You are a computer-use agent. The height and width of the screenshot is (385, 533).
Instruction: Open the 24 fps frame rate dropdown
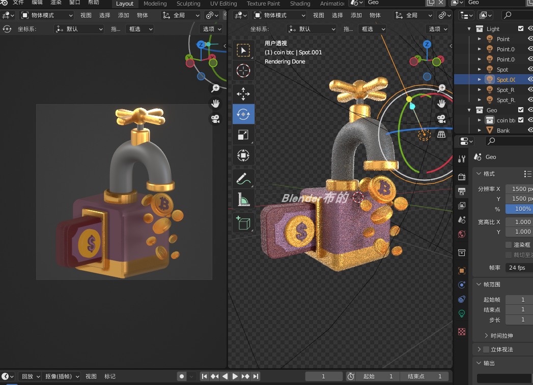[x=519, y=268]
